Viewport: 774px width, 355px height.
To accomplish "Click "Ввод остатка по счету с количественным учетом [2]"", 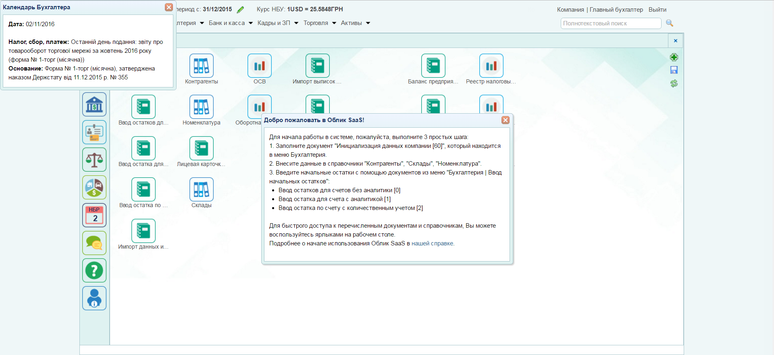I will point(351,208).
